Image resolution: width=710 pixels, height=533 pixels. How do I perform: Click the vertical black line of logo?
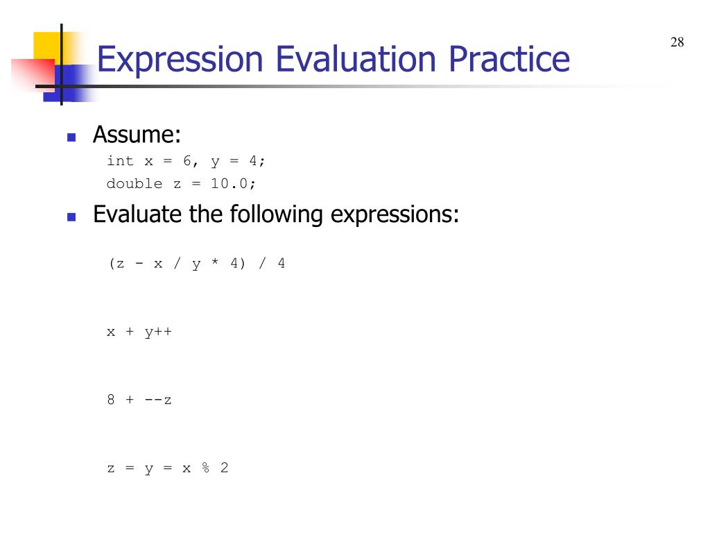62,65
